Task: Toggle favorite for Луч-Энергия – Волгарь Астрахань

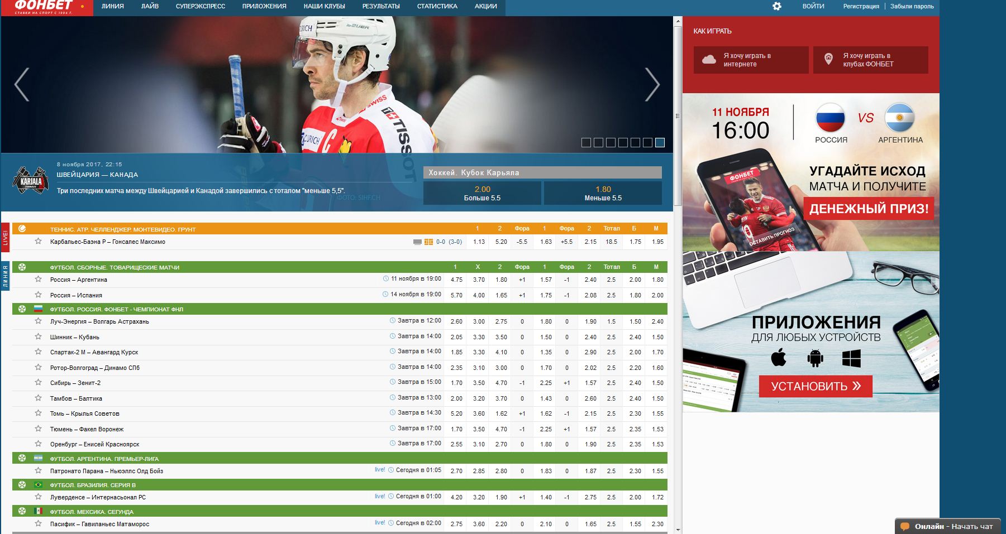Action: tap(38, 321)
